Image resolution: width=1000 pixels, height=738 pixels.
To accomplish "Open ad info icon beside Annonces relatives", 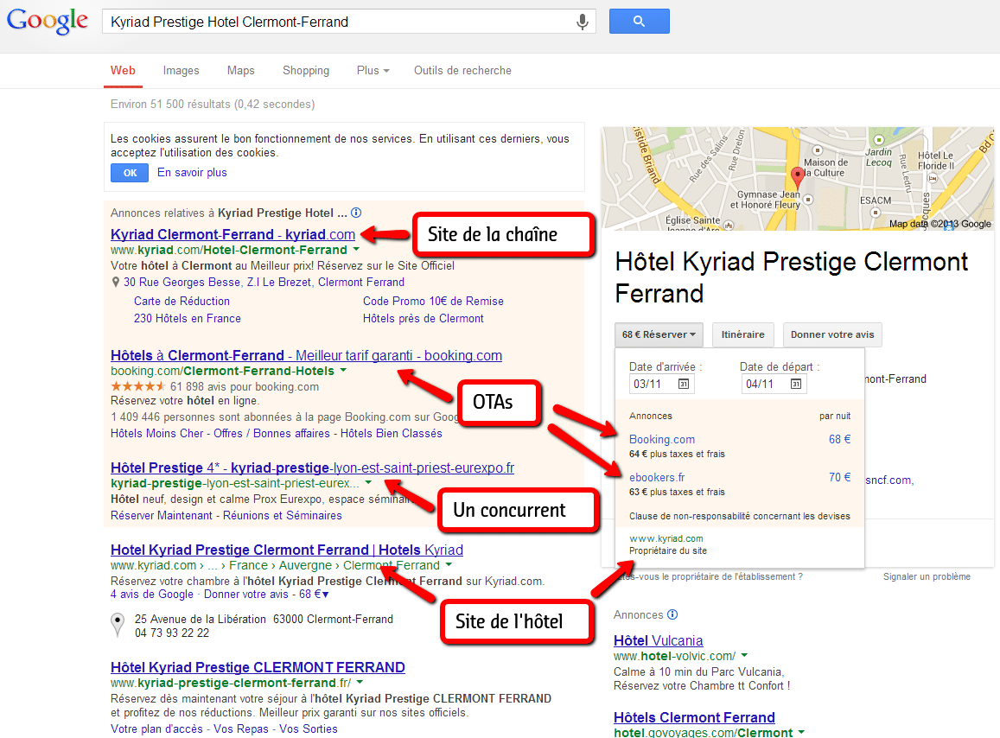I will 356,213.
